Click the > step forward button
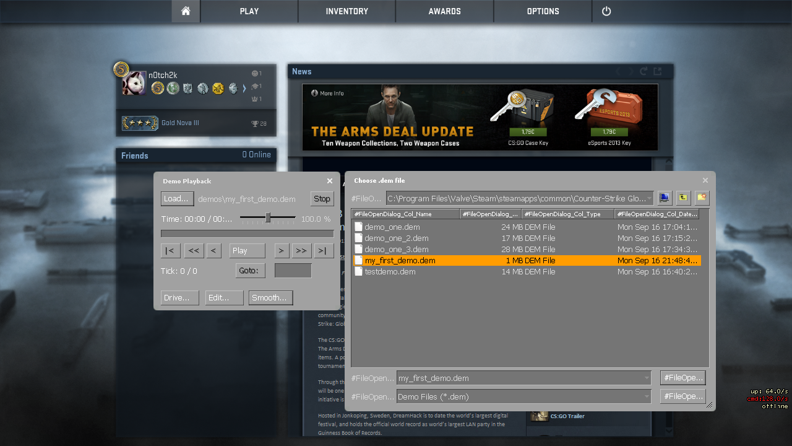 (282, 251)
